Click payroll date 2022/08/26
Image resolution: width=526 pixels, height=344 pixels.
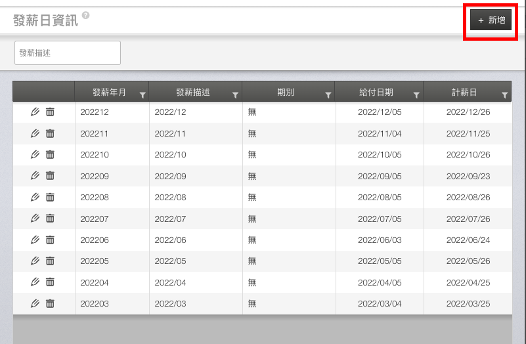click(x=468, y=197)
